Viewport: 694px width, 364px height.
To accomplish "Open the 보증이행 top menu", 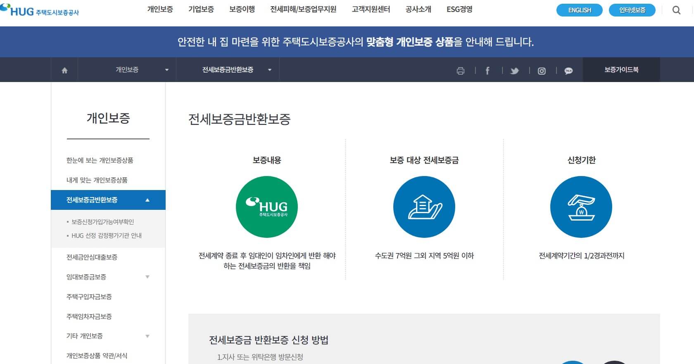I will click(242, 9).
